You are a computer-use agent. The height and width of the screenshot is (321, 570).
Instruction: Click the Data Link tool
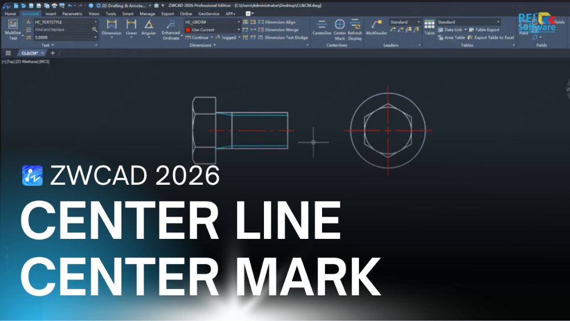pyautogui.click(x=450, y=30)
